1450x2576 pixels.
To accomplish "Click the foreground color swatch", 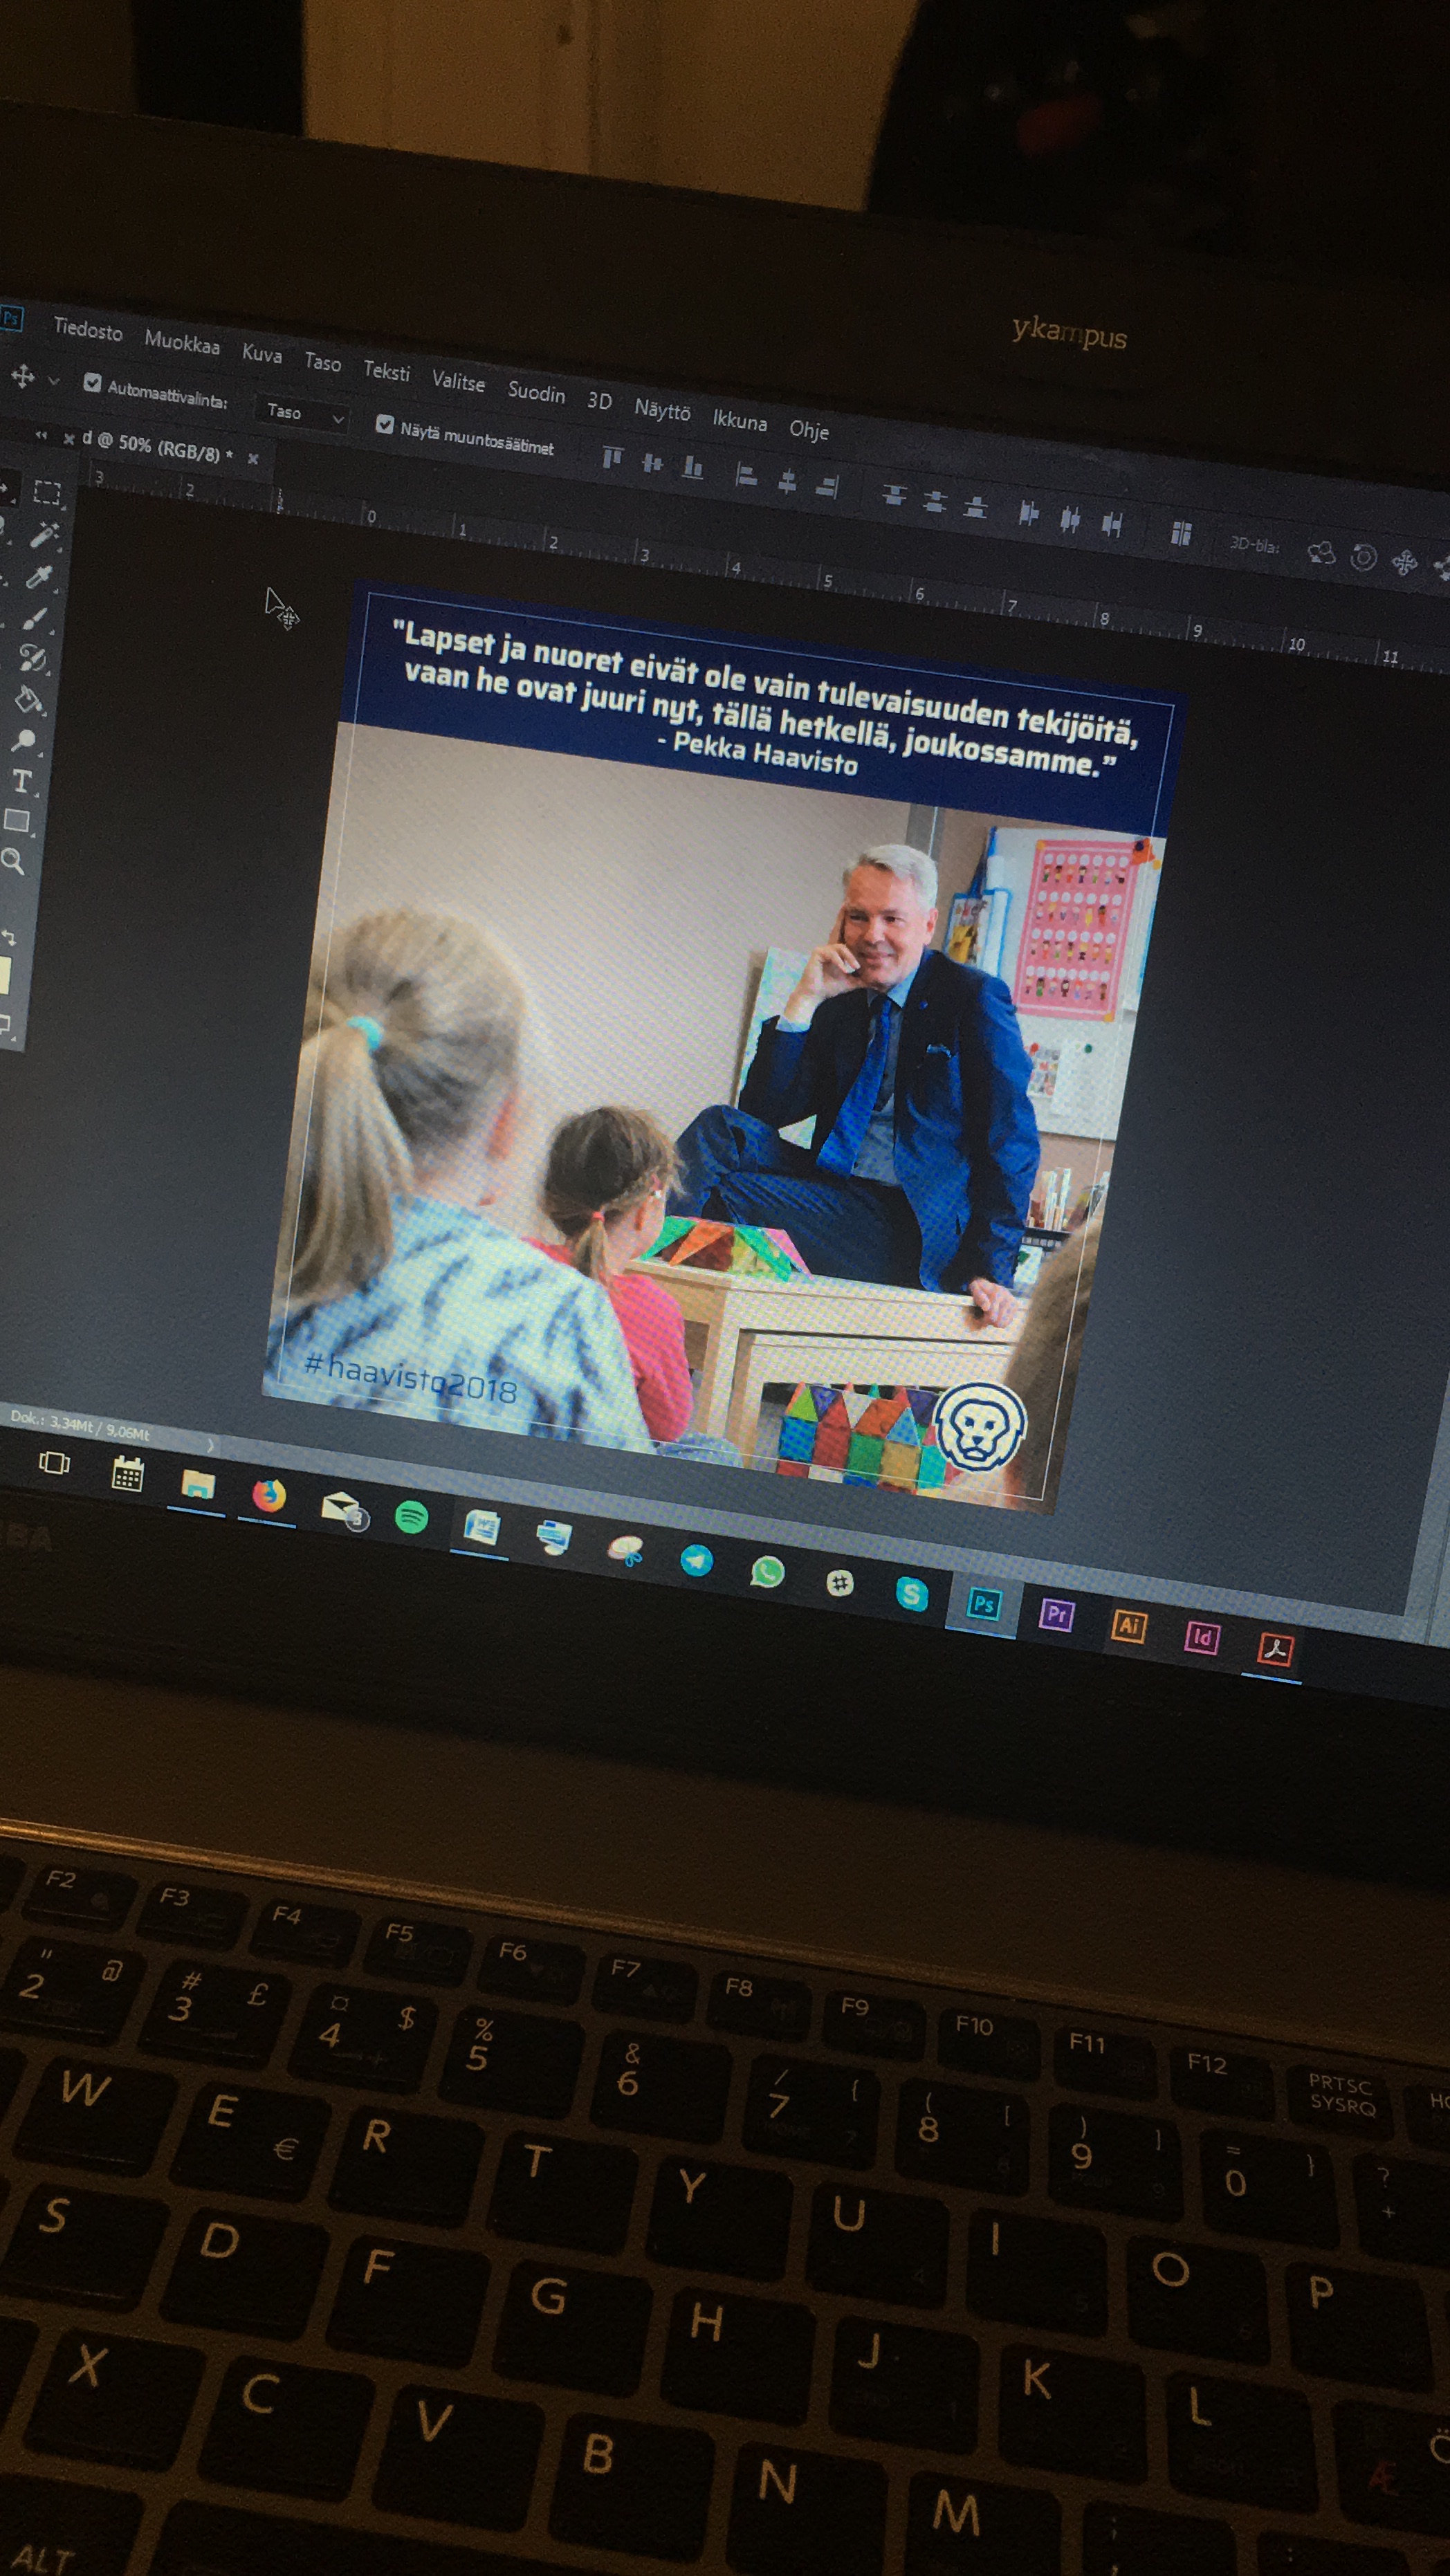I will [4, 975].
